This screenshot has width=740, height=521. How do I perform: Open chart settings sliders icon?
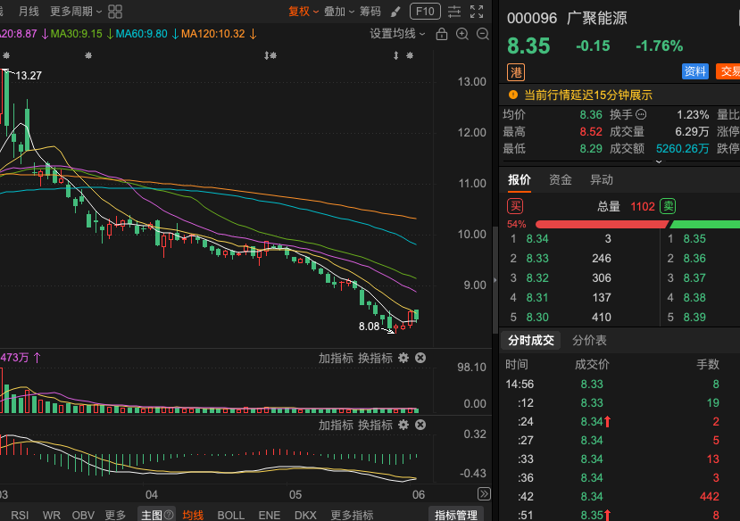(454, 12)
